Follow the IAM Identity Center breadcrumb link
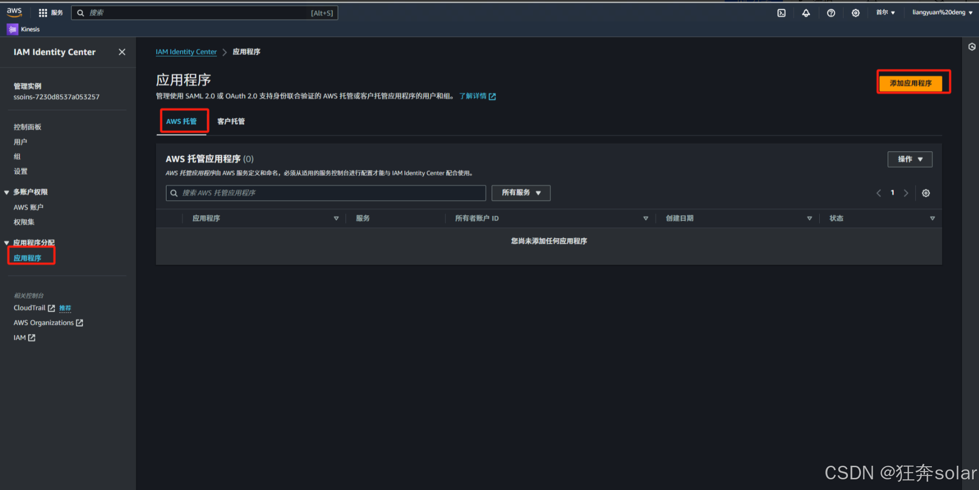979x490 pixels. pos(186,52)
